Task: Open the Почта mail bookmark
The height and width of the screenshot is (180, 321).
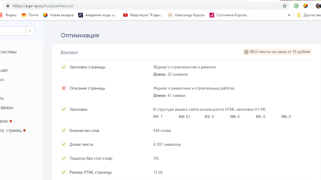Action: coord(30,15)
